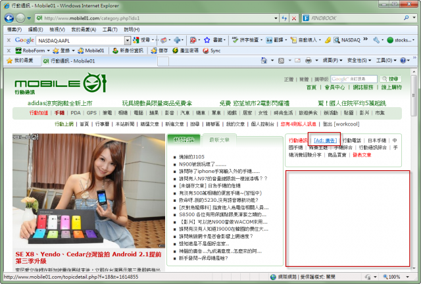Click RoboForm 產生密碼 generate password button
Image resolution: width=421 pixels, height=284 pixels.
186,51
